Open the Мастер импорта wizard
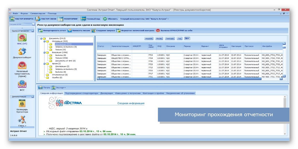298x149 pixels. pyautogui.click(x=21, y=19)
